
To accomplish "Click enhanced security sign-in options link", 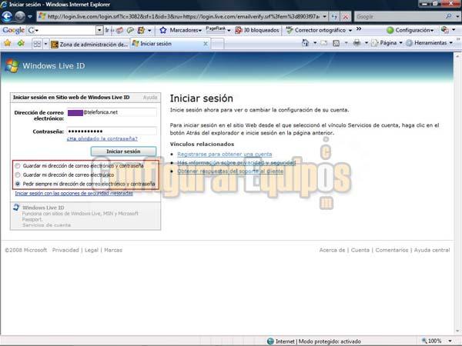I will [x=74, y=193].
